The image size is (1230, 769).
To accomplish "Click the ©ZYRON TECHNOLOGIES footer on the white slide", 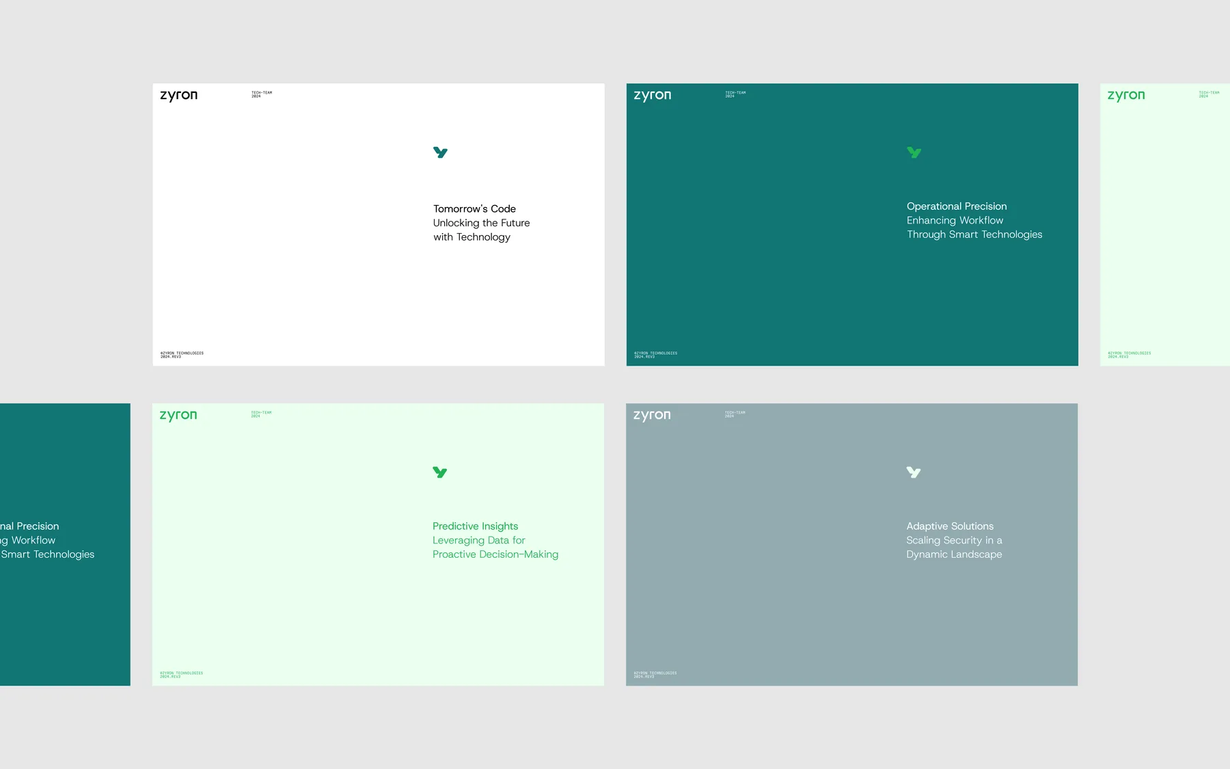I will coord(182,355).
